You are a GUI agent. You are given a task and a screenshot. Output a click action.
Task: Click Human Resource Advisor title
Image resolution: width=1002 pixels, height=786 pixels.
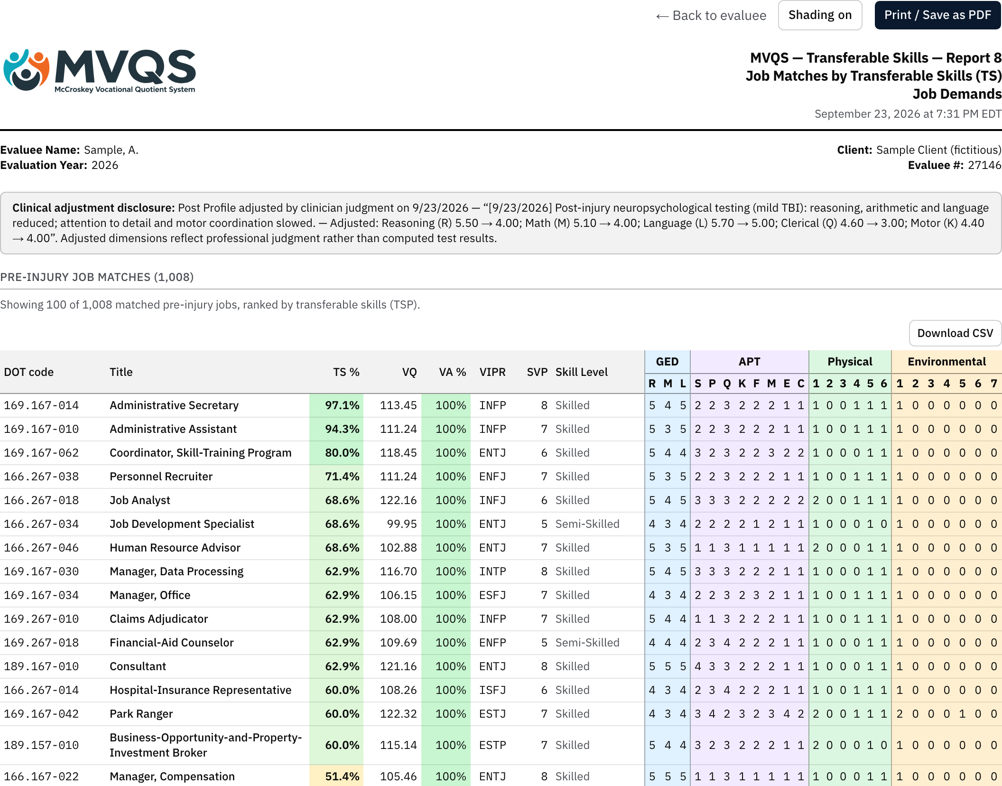tap(175, 548)
